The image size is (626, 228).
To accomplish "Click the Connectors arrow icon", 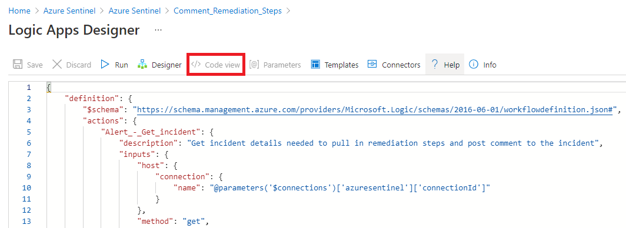I will click(x=372, y=65).
